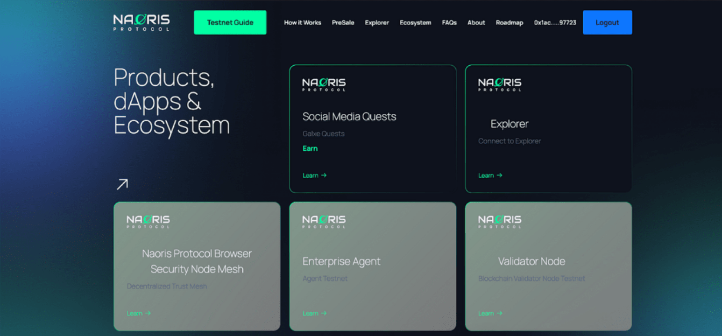Screen dimensions: 722x336
Task: Click the green Earn text
Action: point(310,148)
